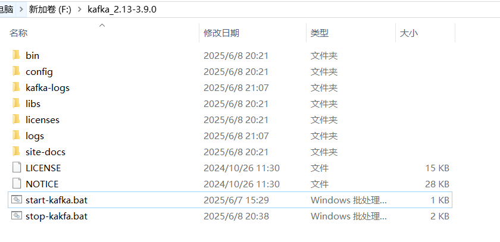
Task: Expand the chevron before kafka_2.13-3.9.0
Action: pyautogui.click(x=79, y=10)
